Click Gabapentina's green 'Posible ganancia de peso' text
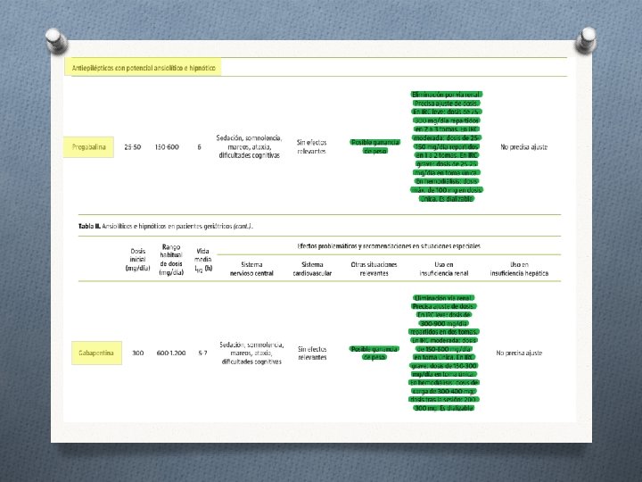This screenshot has height=482, width=642. pos(374,353)
